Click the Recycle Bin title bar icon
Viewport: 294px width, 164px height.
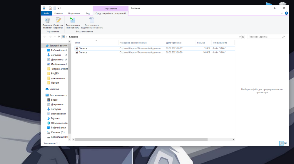point(44,8)
